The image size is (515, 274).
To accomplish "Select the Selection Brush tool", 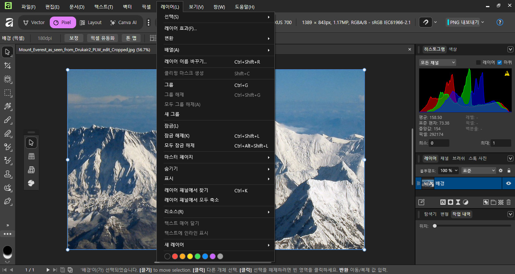I will coord(8,79).
